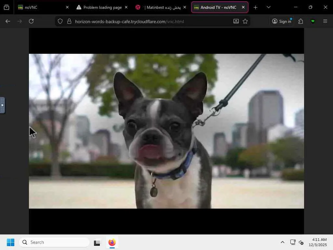Viewport: 333px width, 250px height.
Task: Reload the current page
Action: tap(31, 21)
